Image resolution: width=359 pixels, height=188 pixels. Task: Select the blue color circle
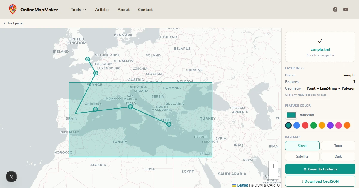pos(297,125)
